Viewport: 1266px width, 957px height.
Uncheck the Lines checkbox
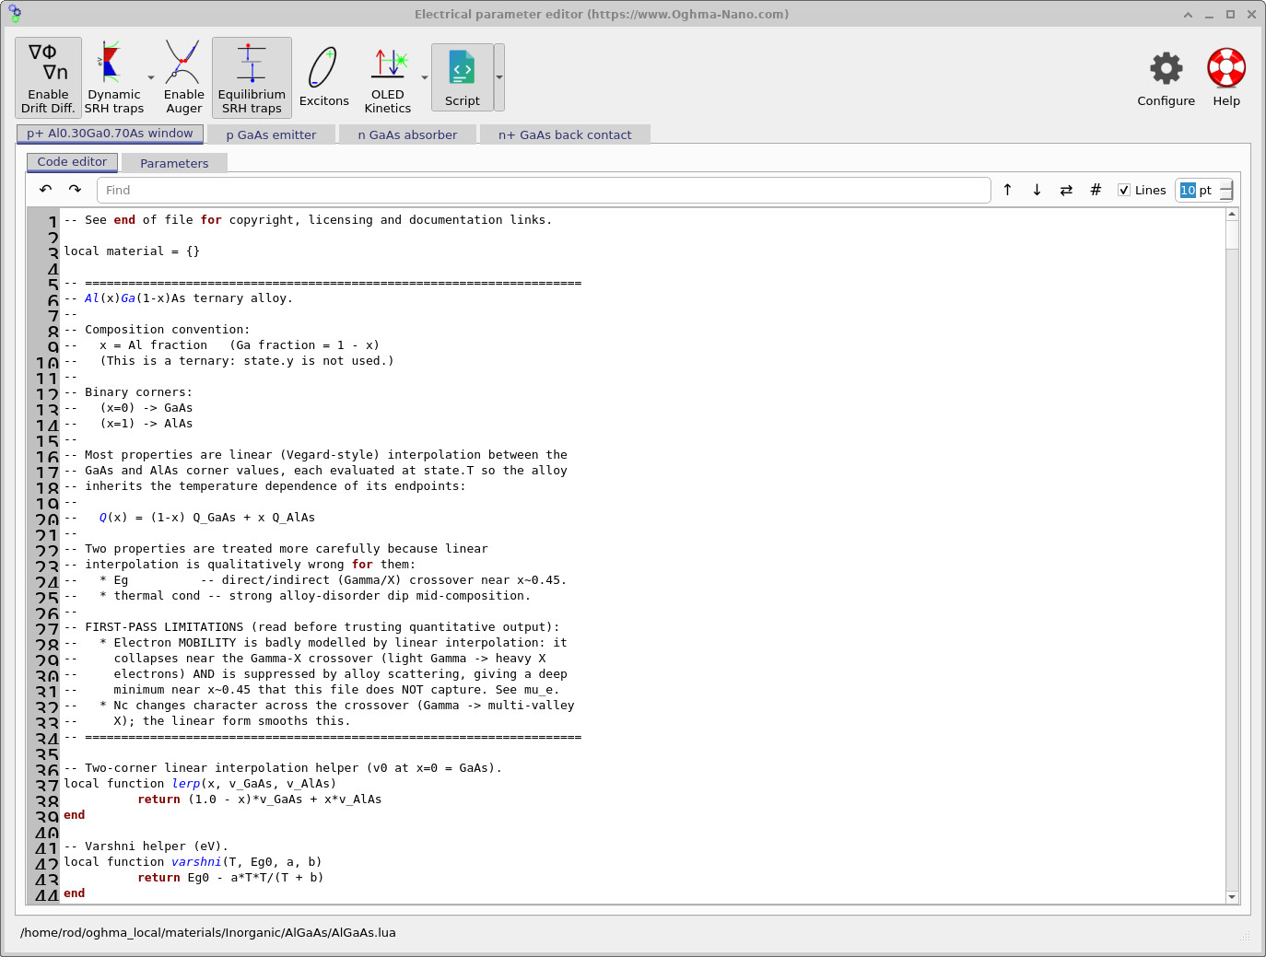coord(1124,190)
